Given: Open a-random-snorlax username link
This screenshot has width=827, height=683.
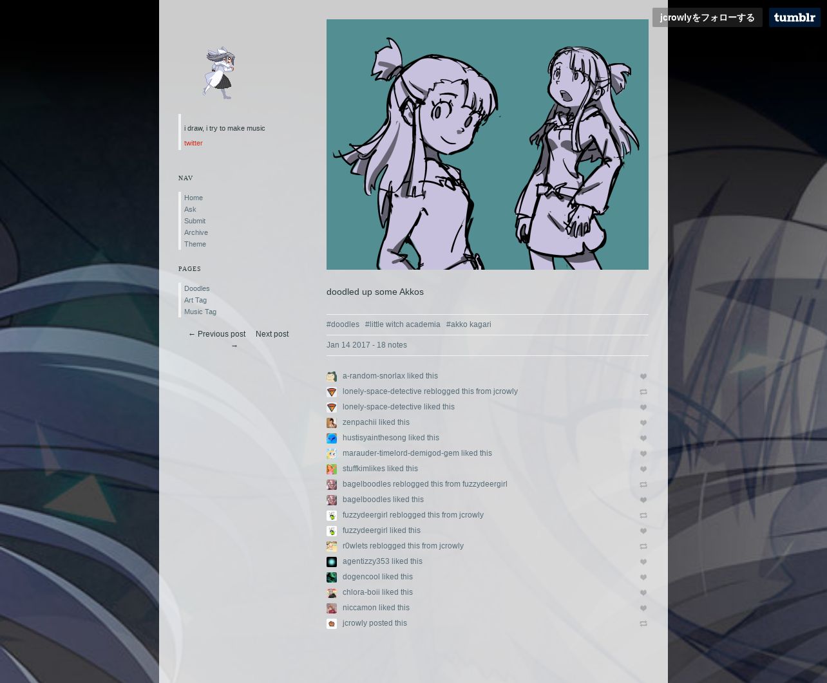Looking at the screenshot, I should pos(374,376).
